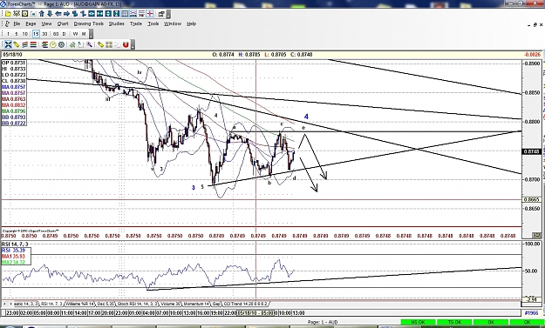Click the TS OK green status indicator
This screenshot has width=545, height=328.
point(454,322)
